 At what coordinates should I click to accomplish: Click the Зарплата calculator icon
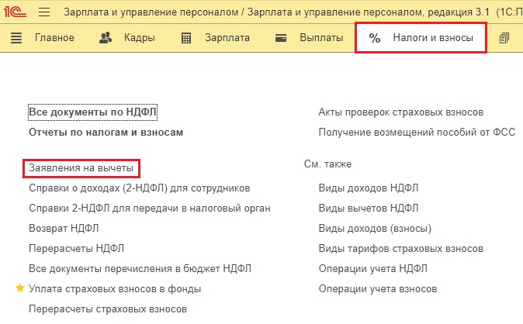pos(186,38)
